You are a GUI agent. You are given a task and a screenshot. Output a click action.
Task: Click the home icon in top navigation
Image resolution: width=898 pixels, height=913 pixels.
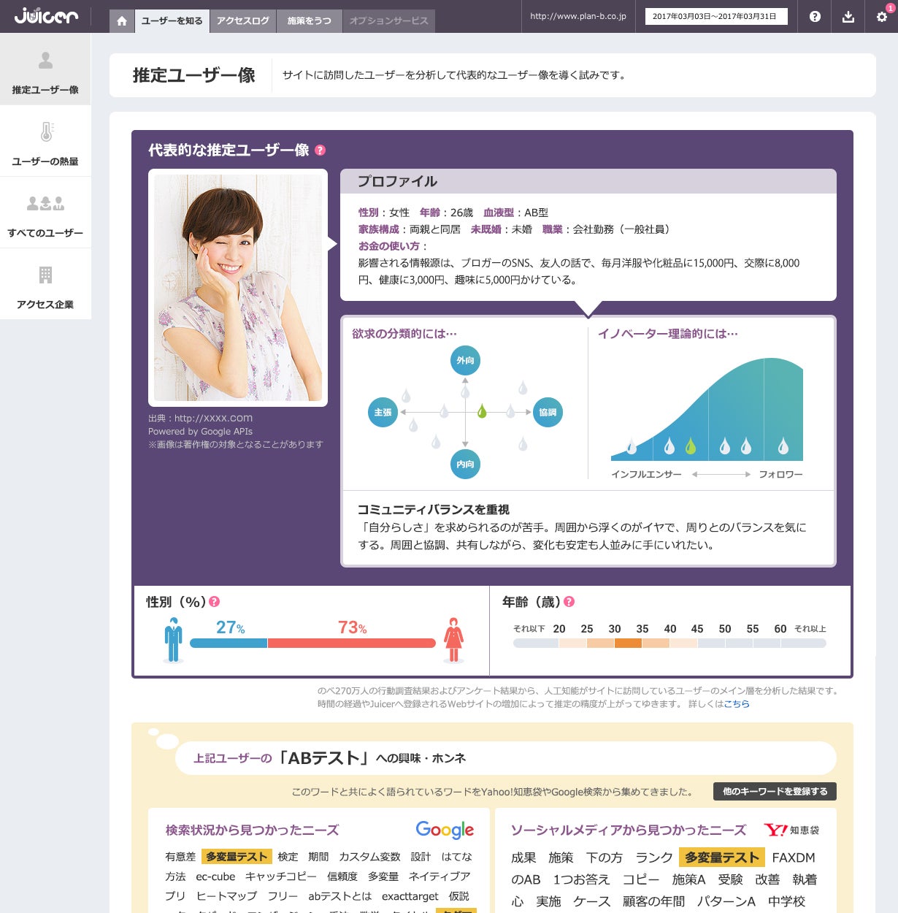[122, 21]
